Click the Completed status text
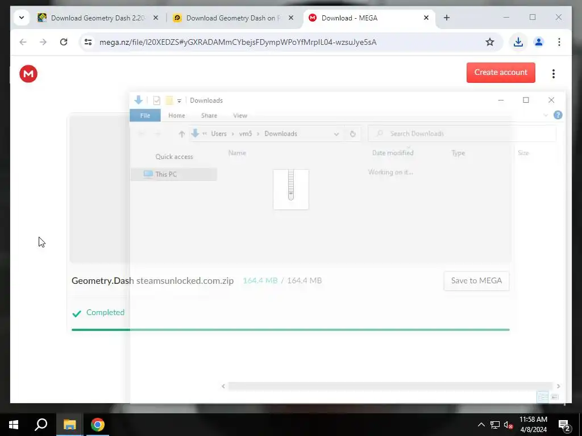Screen dimensions: 582x436 coord(105,313)
